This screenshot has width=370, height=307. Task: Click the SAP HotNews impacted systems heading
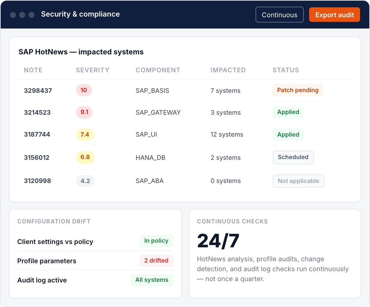coord(81,52)
